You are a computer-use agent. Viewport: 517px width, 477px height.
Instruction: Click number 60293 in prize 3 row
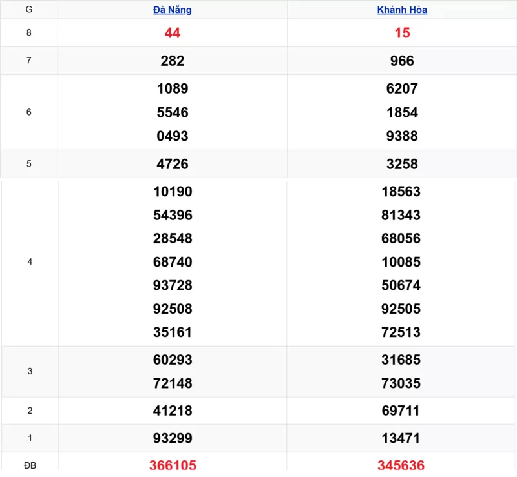173,360
